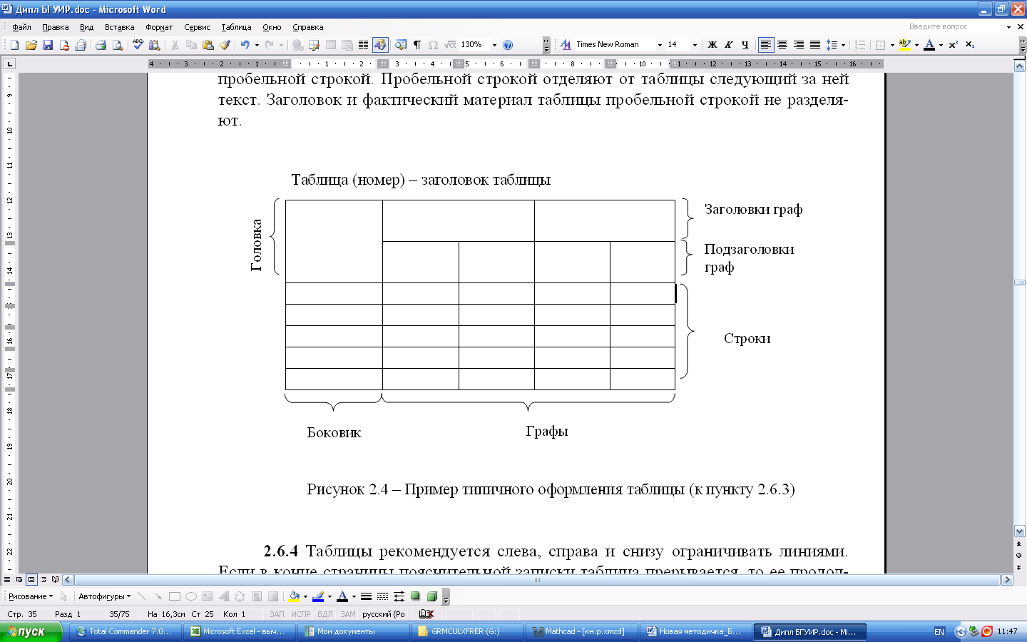The width and height of the screenshot is (1027, 642).
Task: Click the Paste clipboard icon
Action: (x=208, y=45)
